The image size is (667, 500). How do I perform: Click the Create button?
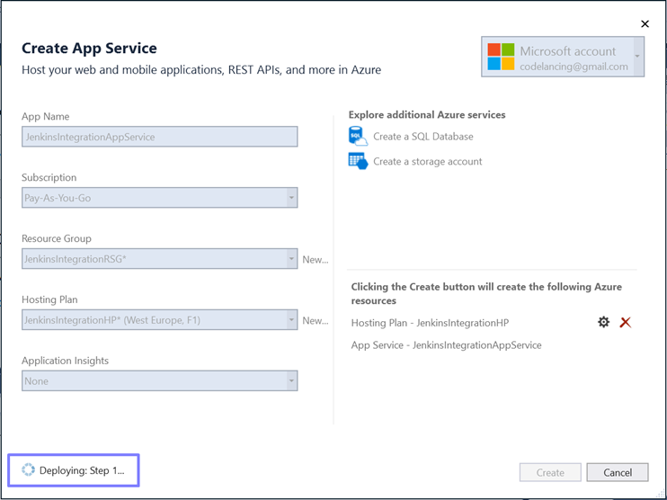point(550,472)
